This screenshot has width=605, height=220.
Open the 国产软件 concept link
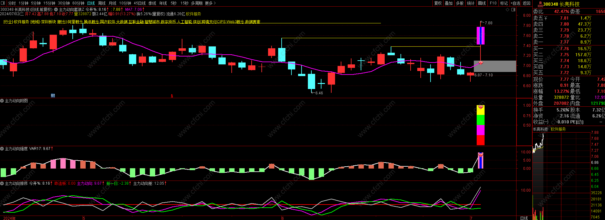(107, 22)
